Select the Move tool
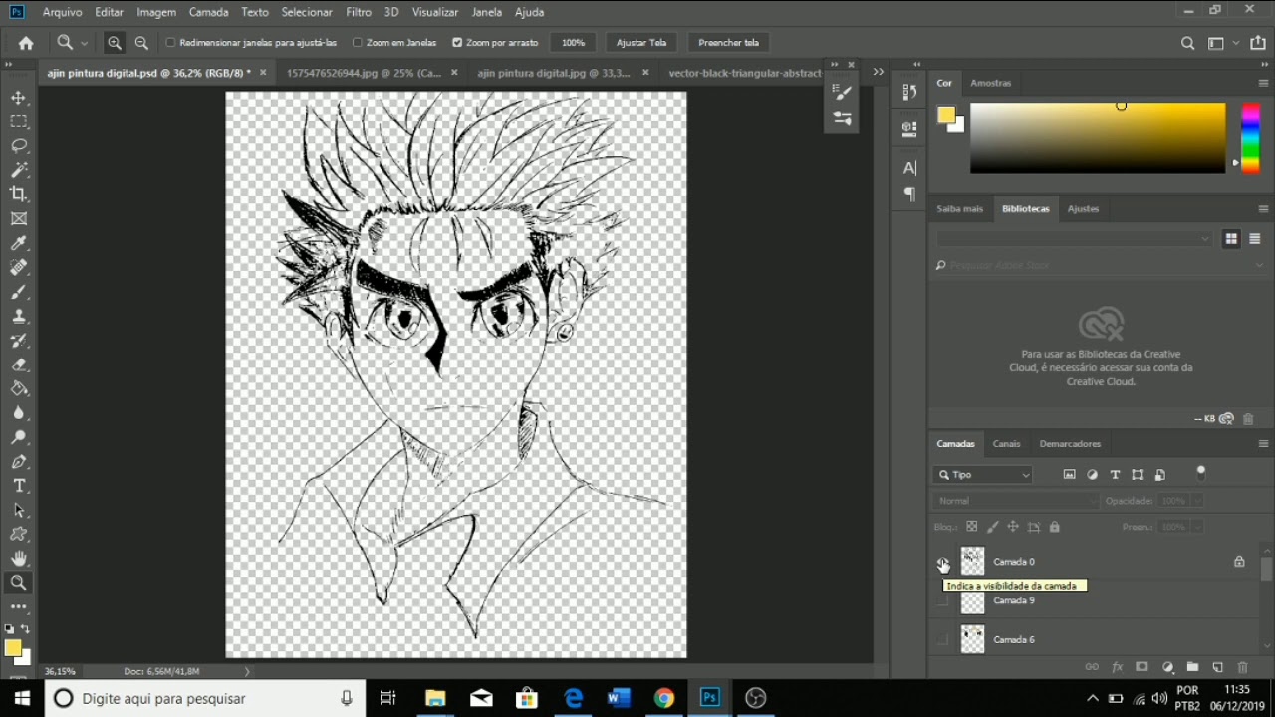 19,98
